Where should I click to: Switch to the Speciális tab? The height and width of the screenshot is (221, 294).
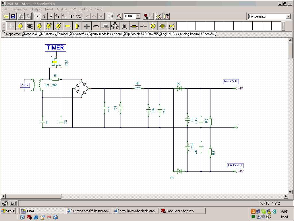point(208,34)
